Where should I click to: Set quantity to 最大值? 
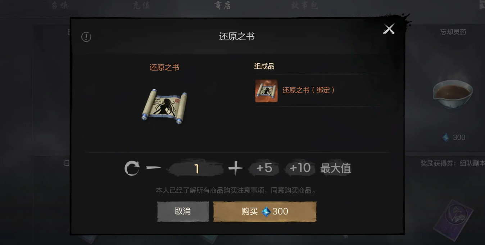point(336,168)
